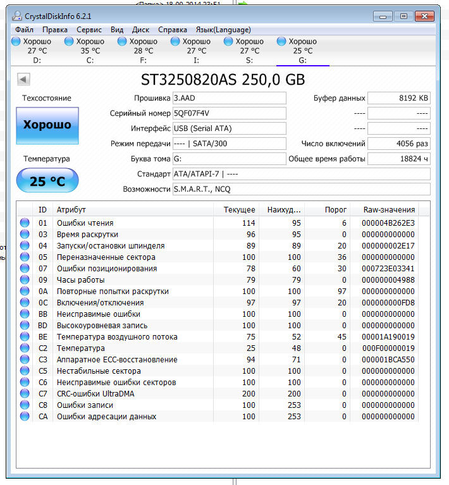Click status orb for Высокоуровневая запись row
449x485 pixels.
pos(25,326)
